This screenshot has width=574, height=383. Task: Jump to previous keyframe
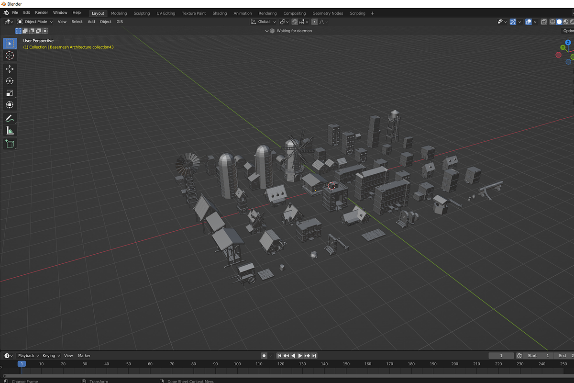[x=286, y=356]
